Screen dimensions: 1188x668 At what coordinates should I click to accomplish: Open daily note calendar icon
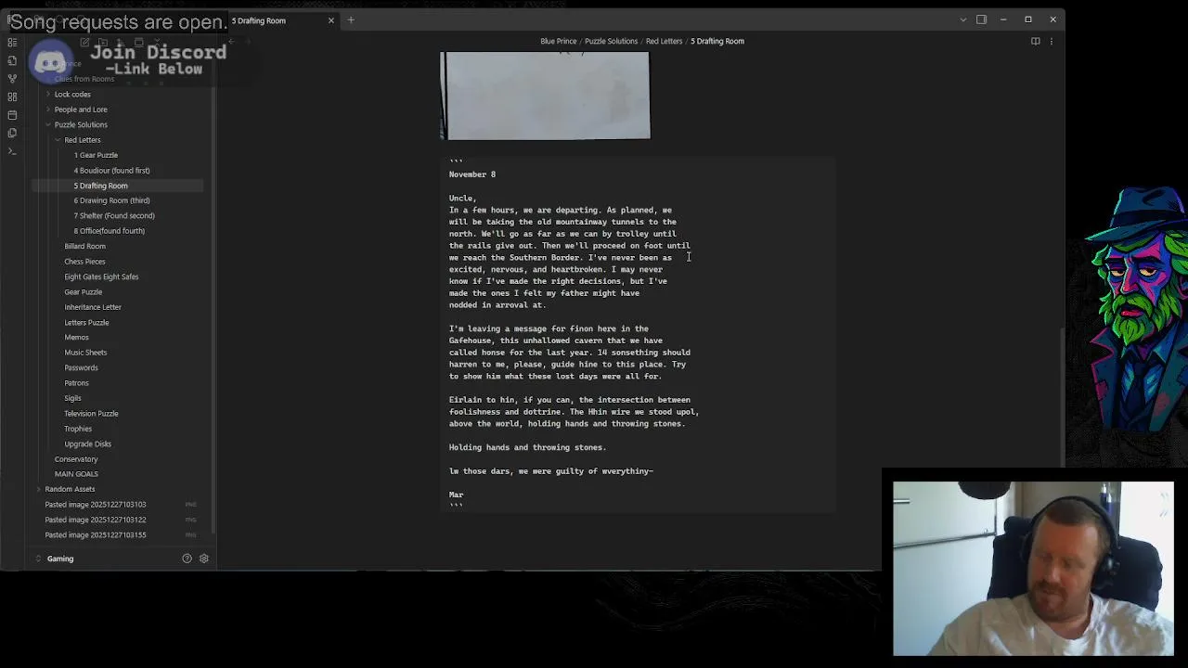coord(12,115)
